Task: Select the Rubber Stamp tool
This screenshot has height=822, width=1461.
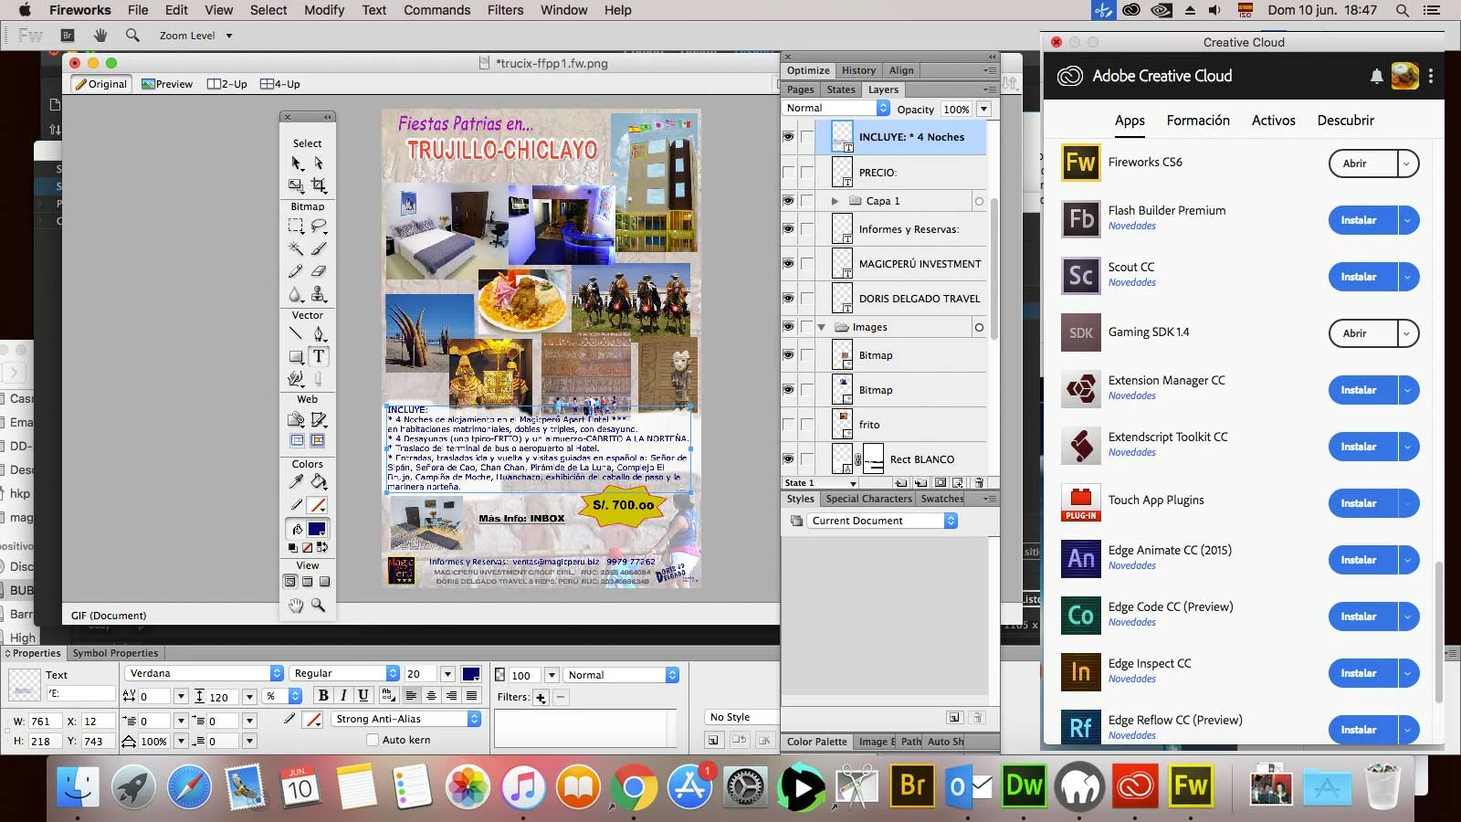Action: coord(319,294)
